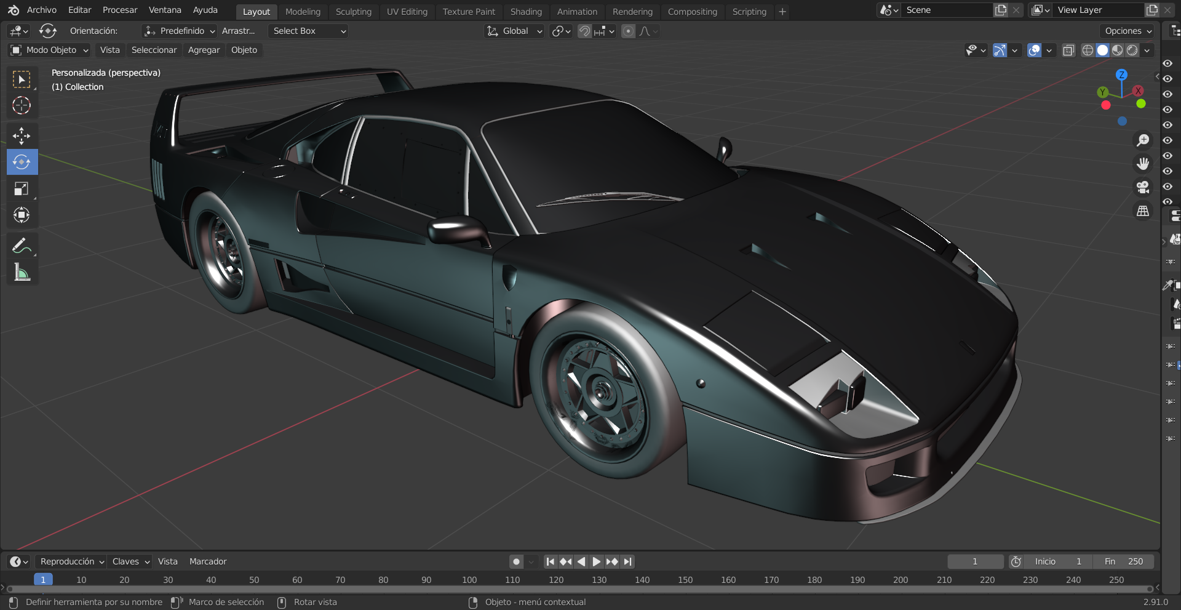Select the Select Box tool icon
1181x610 pixels.
click(x=22, y=79)
